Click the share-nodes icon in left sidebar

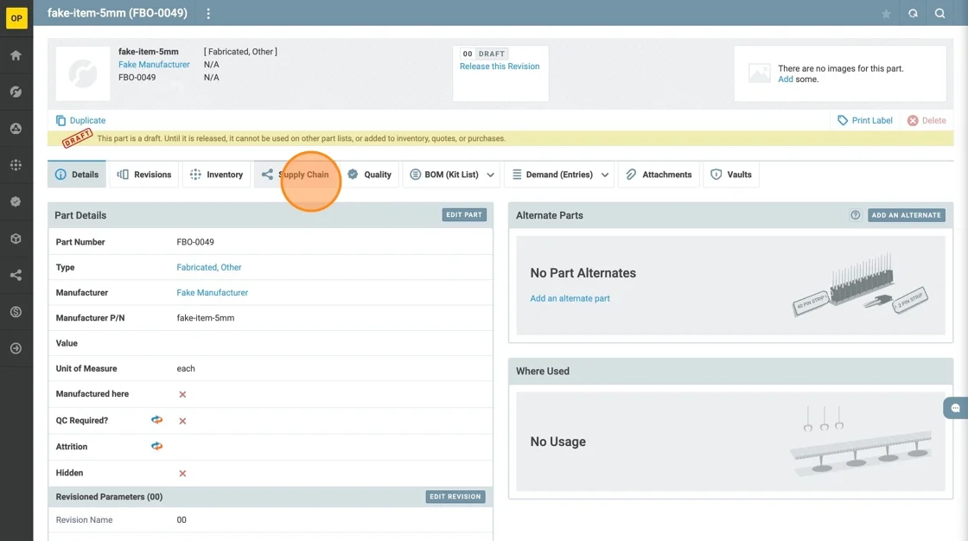16,276
